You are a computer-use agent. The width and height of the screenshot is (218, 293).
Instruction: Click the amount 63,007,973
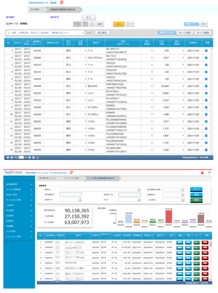tap(77, 222)
